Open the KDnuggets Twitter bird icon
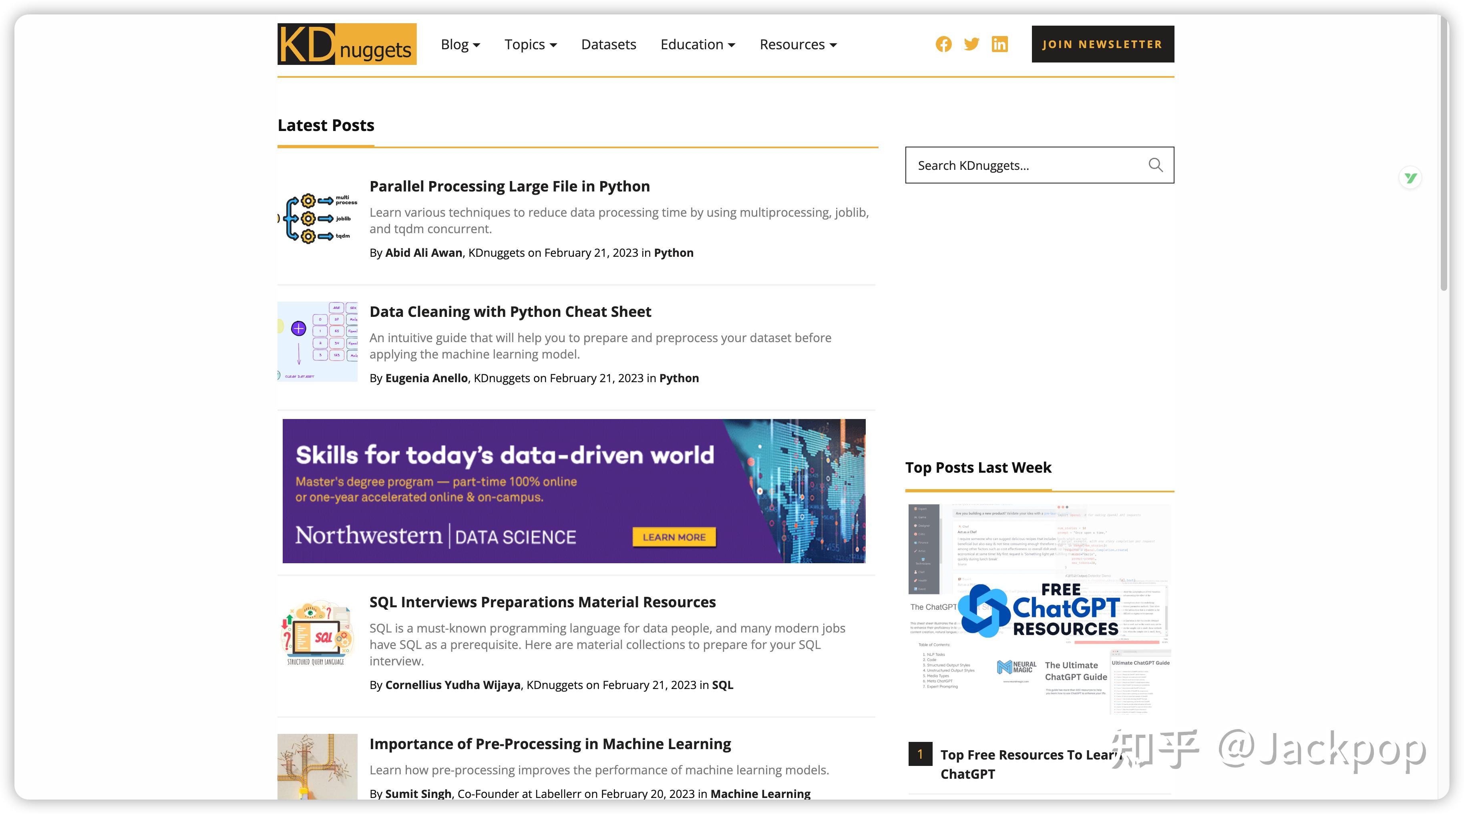This screenshot has width=1464, height=814. click(x=971, y=44)
